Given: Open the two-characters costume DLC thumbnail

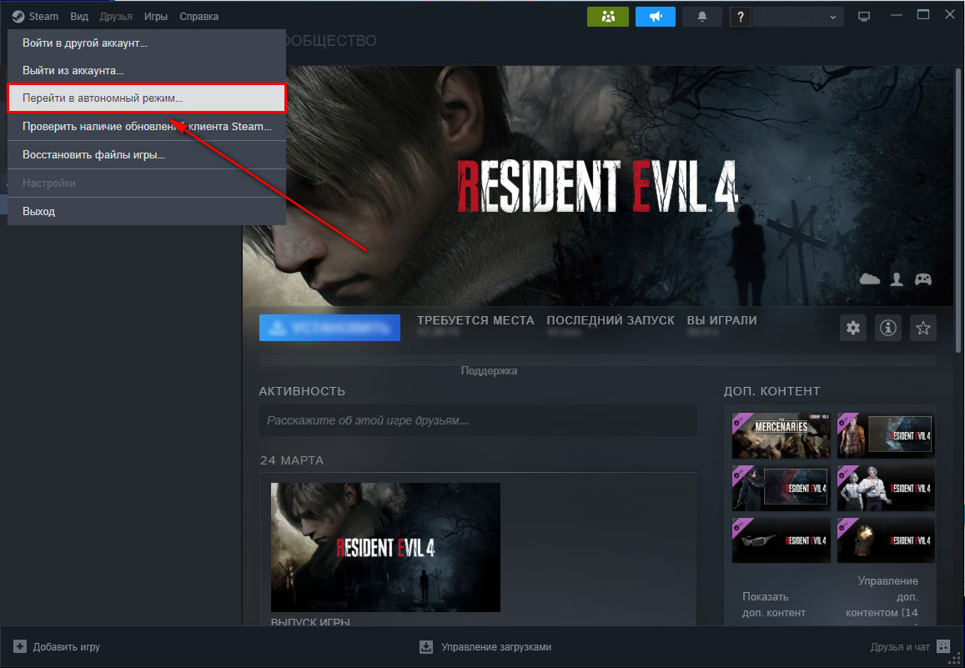Looking at the screenshot, I should [x=886, y=488].
